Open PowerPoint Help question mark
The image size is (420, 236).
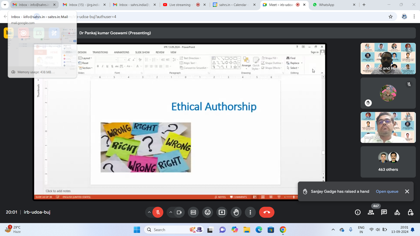297,47
